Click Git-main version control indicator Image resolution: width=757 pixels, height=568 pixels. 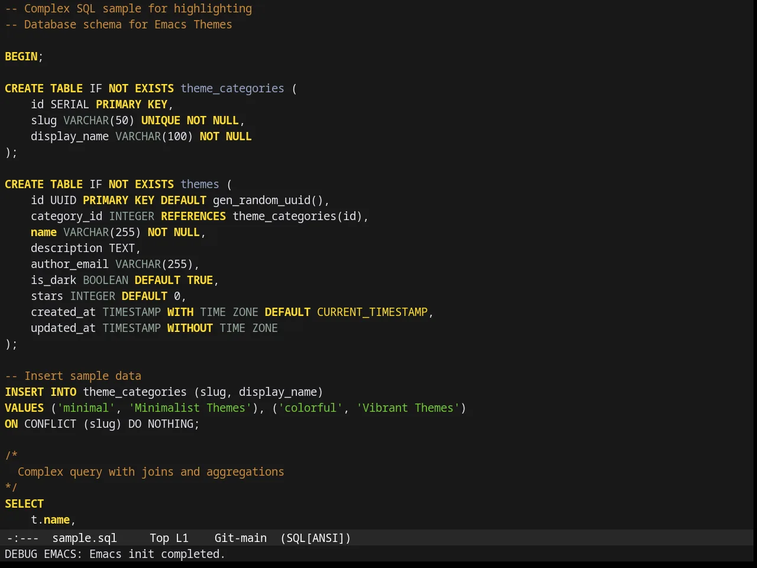[241, 538]
